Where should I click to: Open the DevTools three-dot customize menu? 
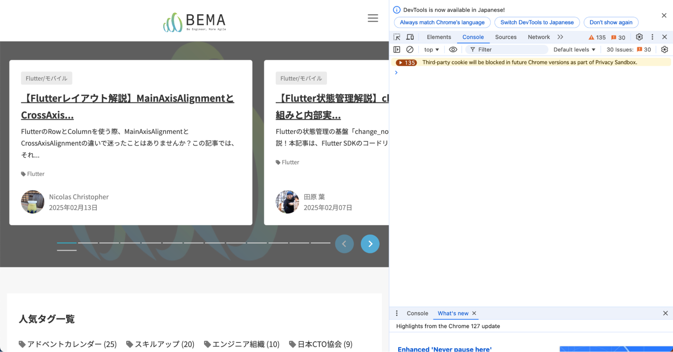coord(652,37)
